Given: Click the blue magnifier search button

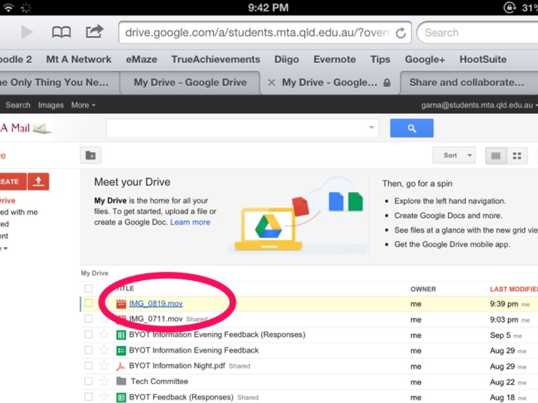Looking at the screenshot, I should tap(411, 128).
